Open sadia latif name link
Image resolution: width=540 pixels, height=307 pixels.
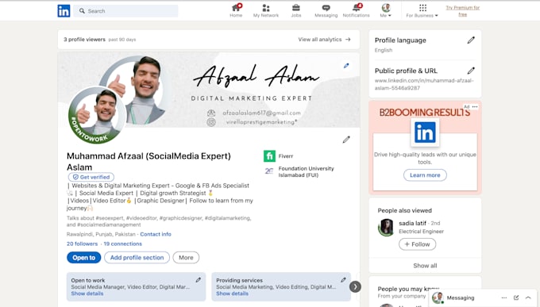(x=412, y=224)
